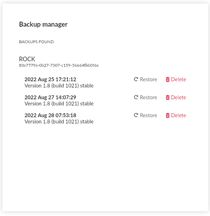Click the BACKUPS FOUND label
Screen dimensions: 210x216
pos(36,42)
